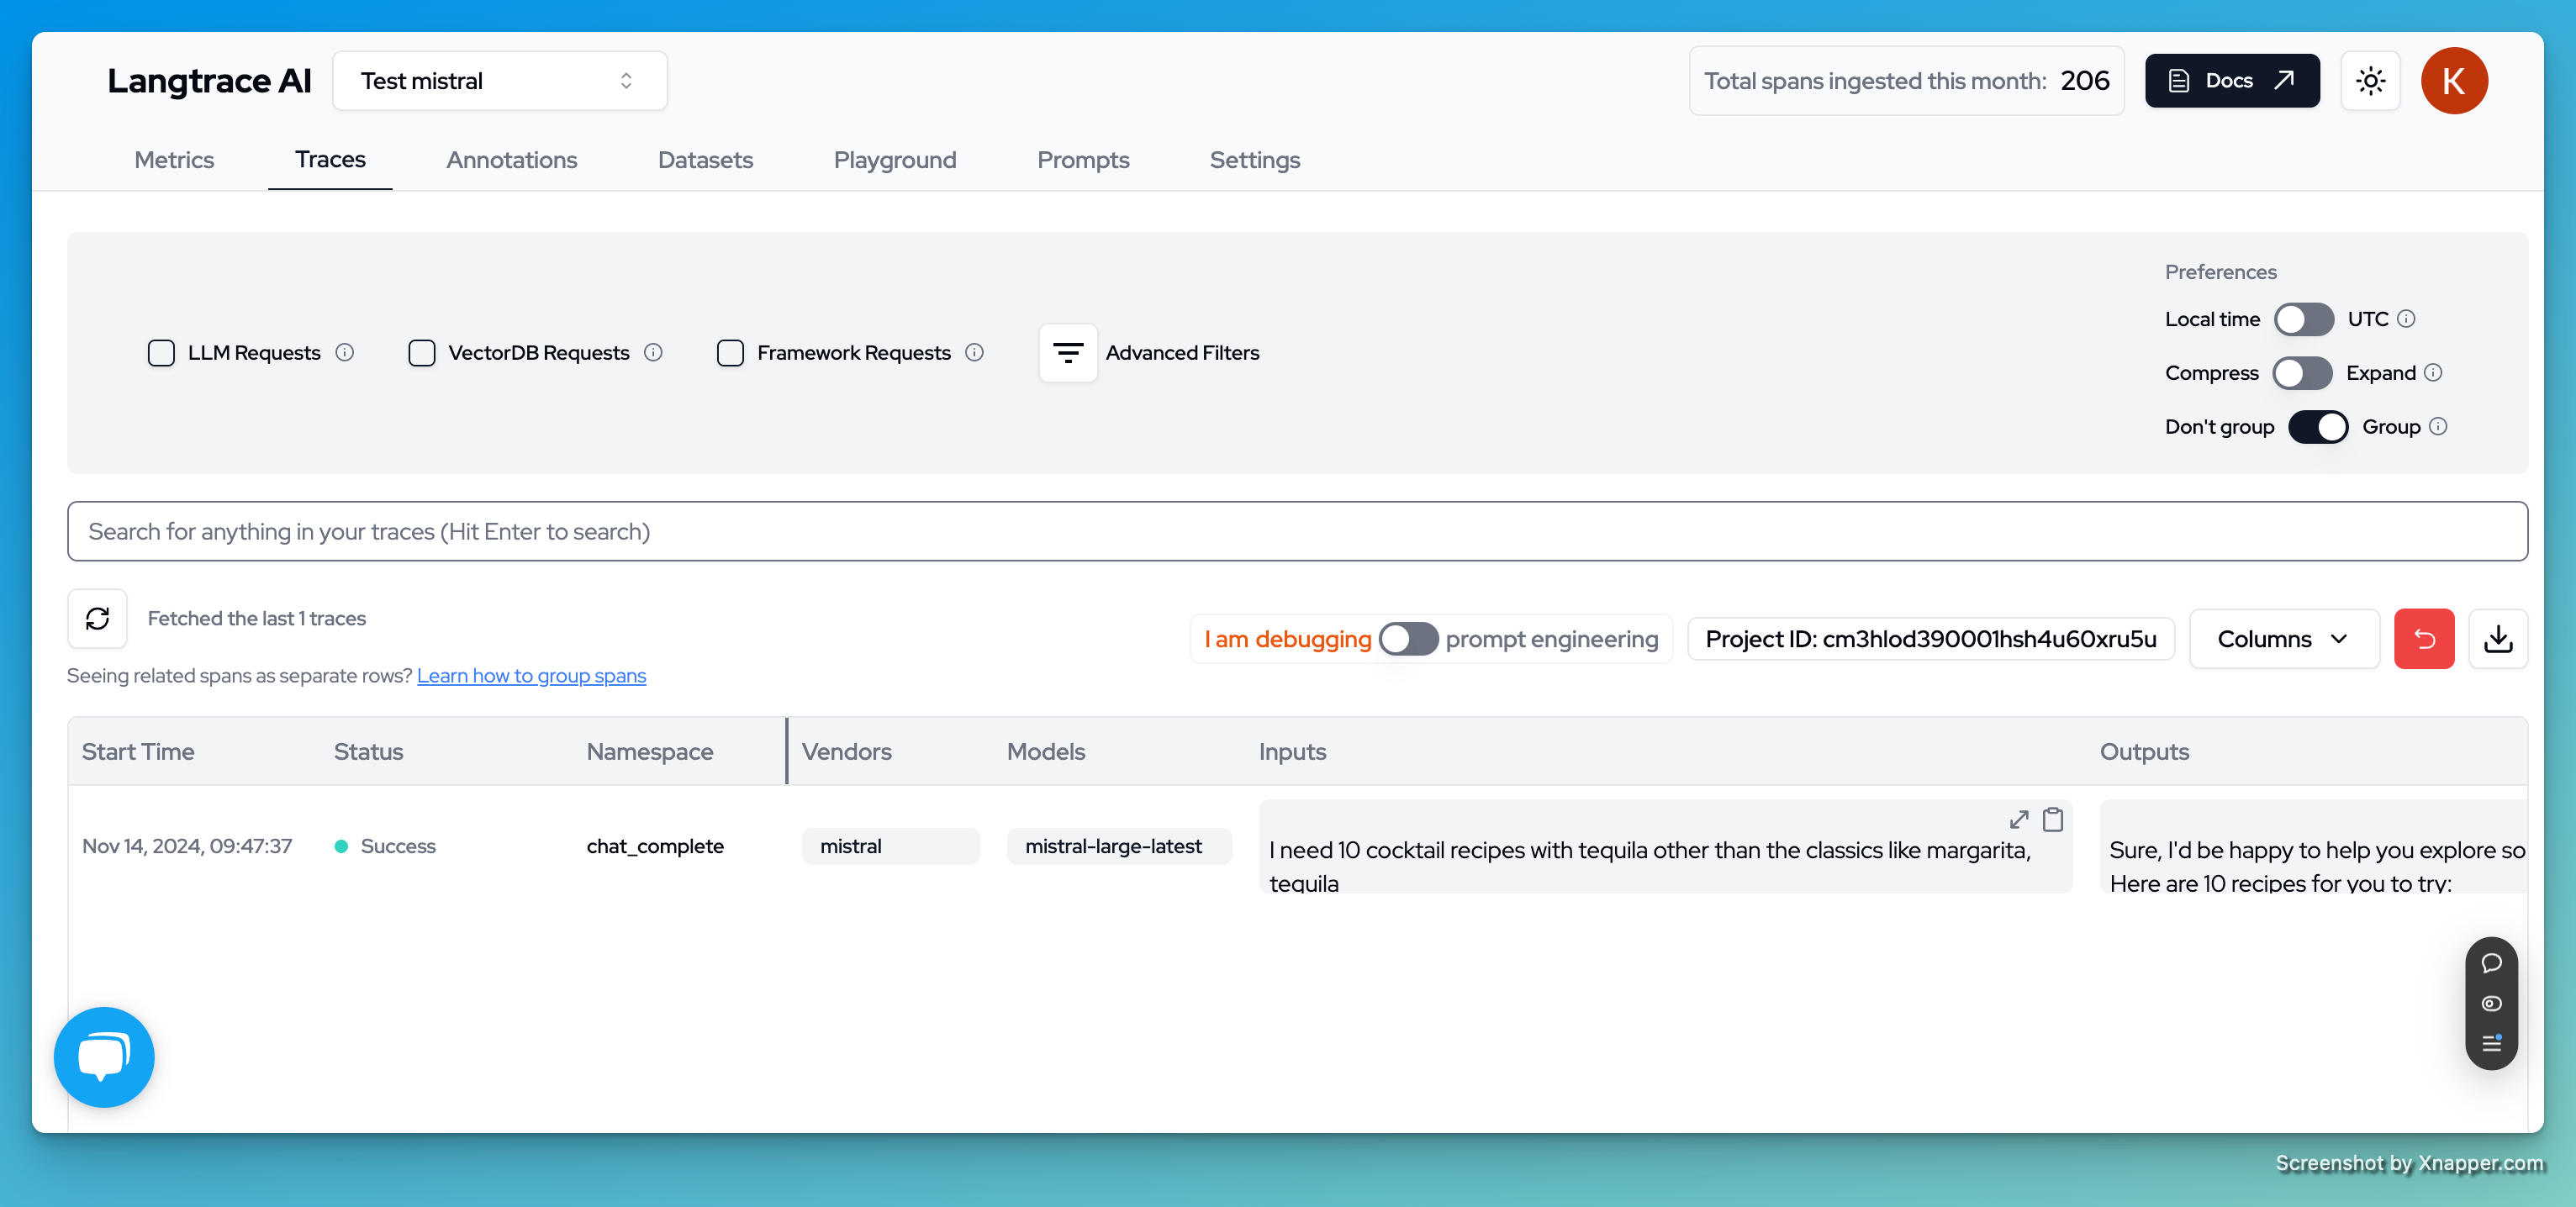Toggle the light/dark theme sun icon
Image resolution: width=2576 pixels, height=1207 pixels.
tap(2370, 81)
